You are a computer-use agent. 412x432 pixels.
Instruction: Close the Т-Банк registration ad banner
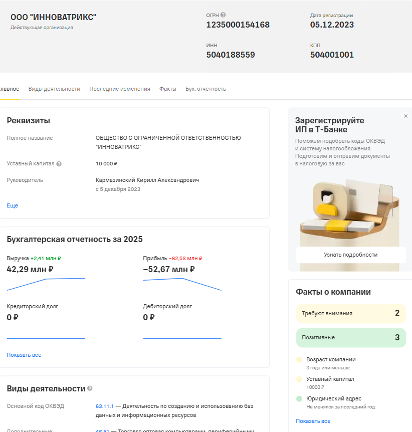tap(405, 116)
